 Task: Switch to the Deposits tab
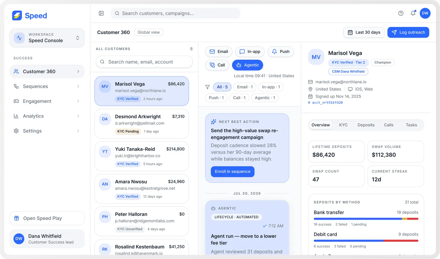tap(366, 125)
